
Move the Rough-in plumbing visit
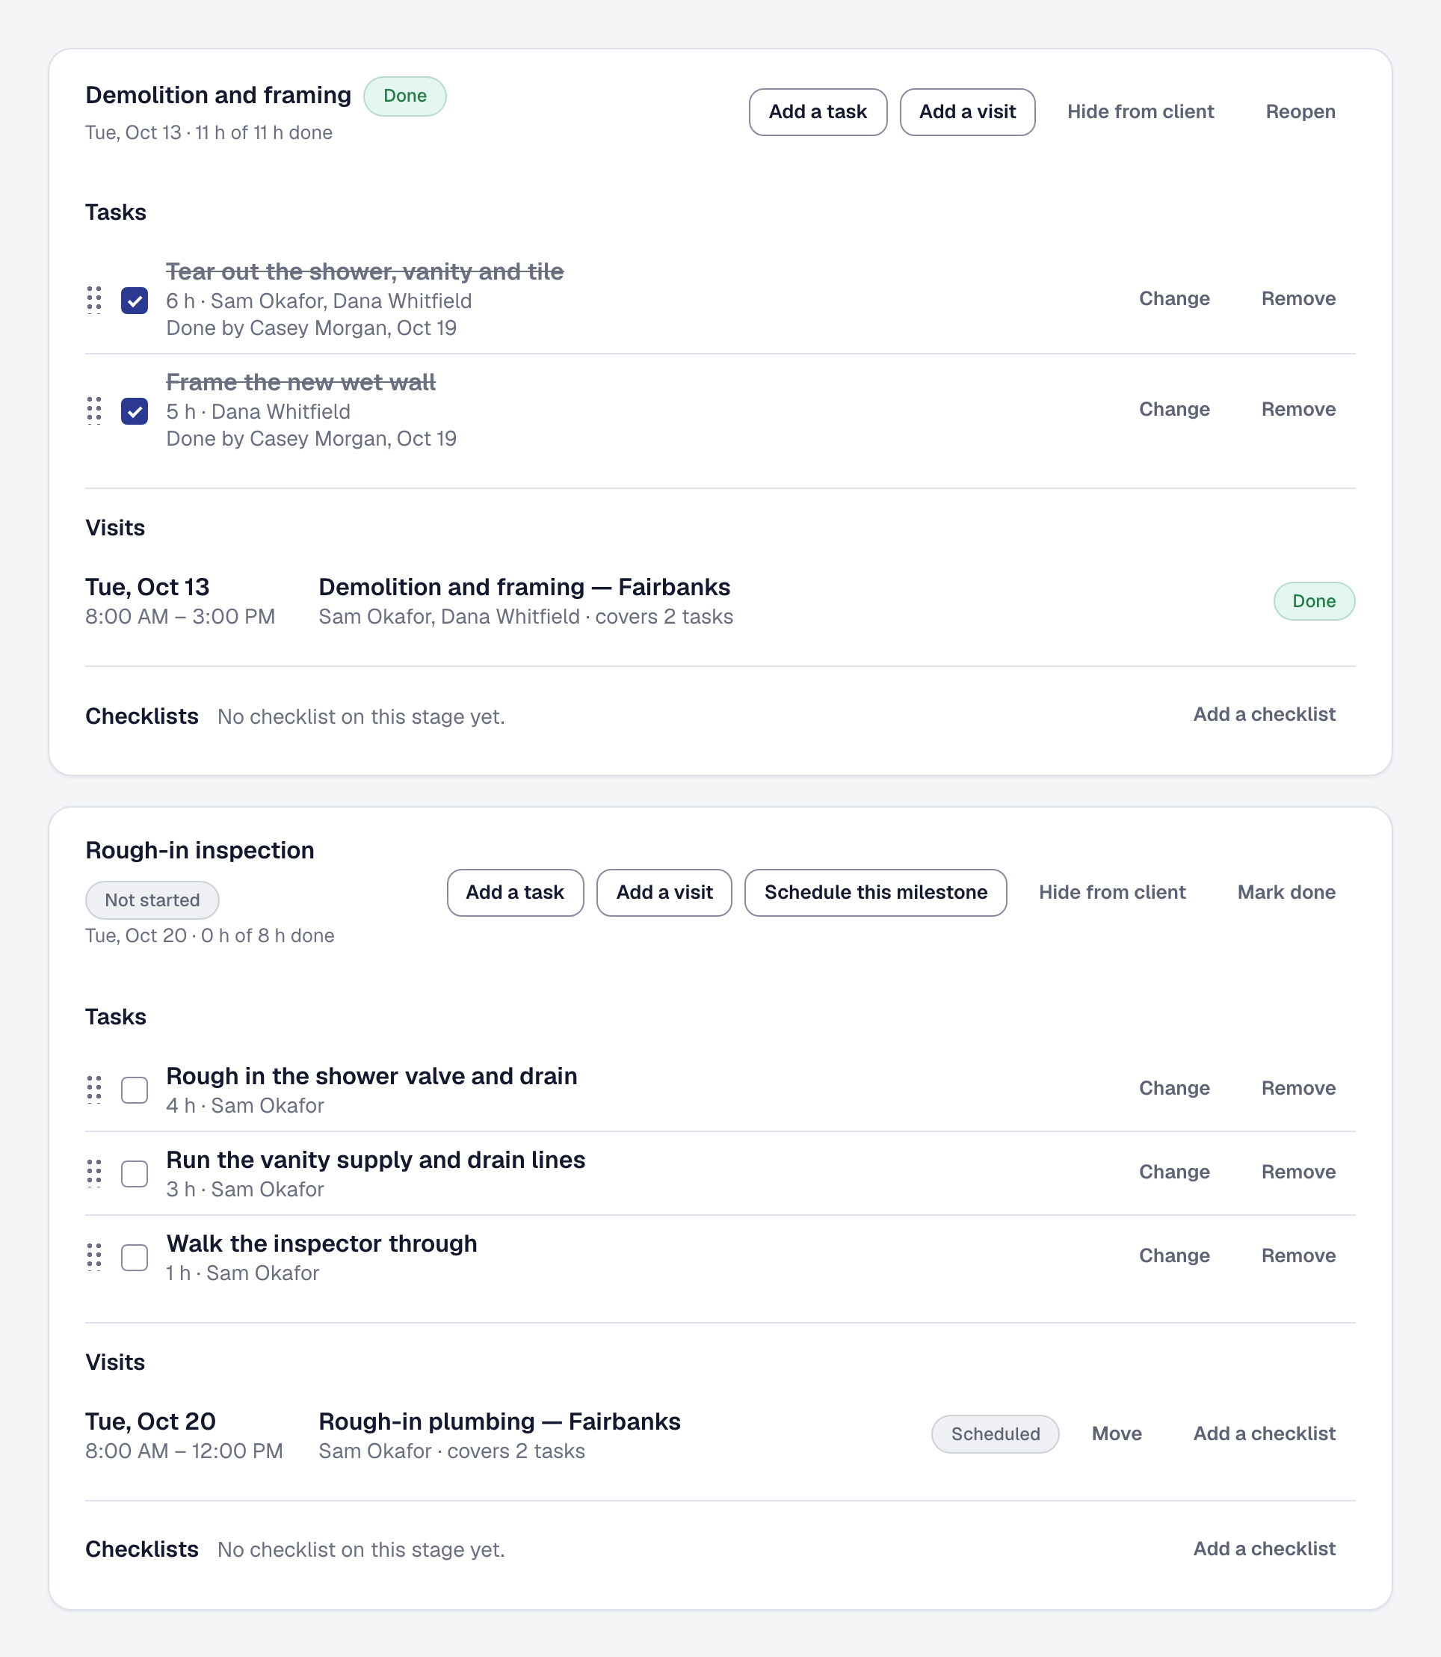pyautogui.click(x=1116, y=1433)
